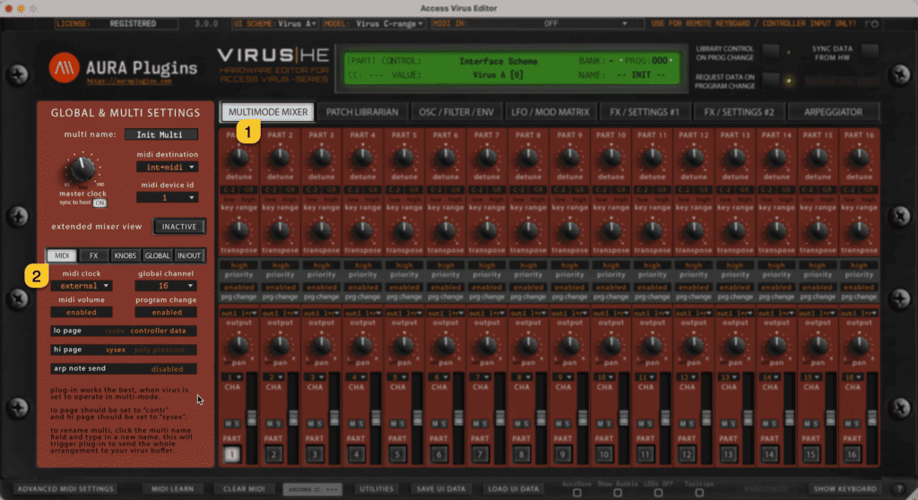Open the Arpeggiator tab
This screenshot has width=918, height=500.
point(833,112)
